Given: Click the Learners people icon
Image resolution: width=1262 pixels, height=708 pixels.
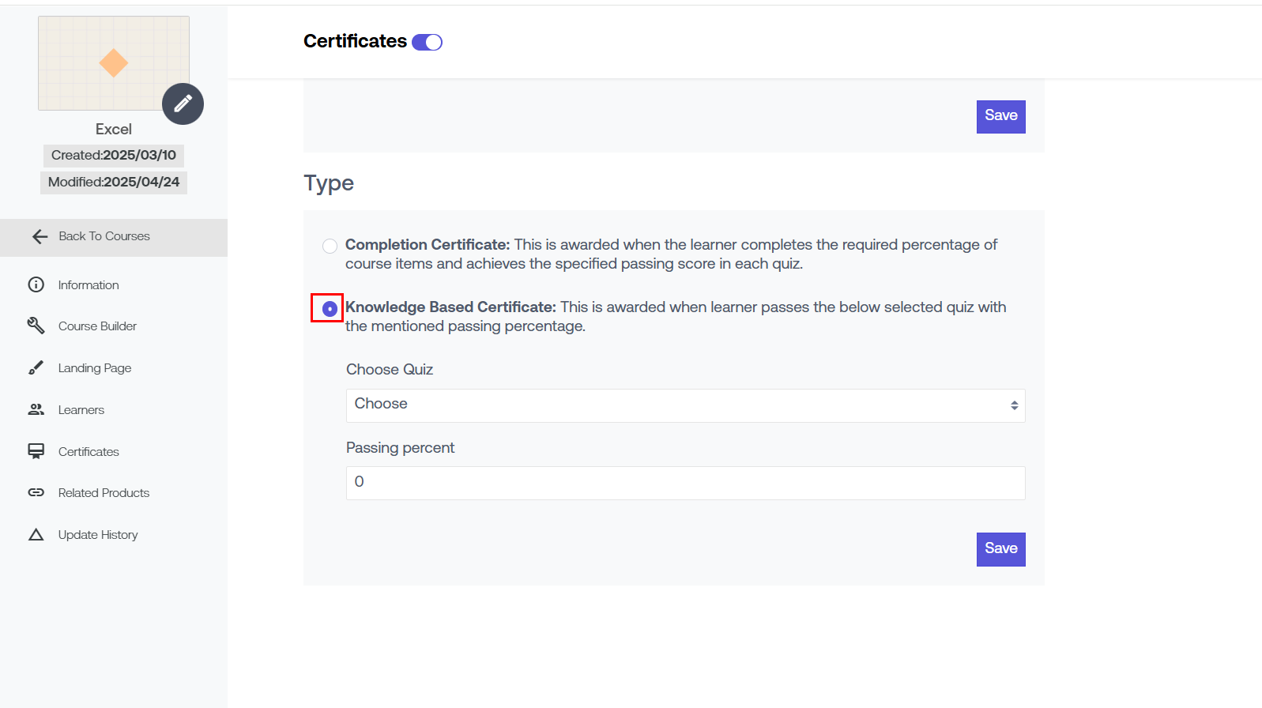Looking at the screenshot, I should click(x=36, y=409).
